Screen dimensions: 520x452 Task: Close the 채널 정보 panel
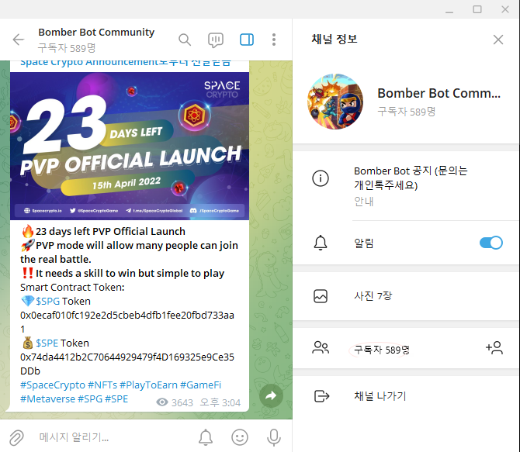point(498,40)
